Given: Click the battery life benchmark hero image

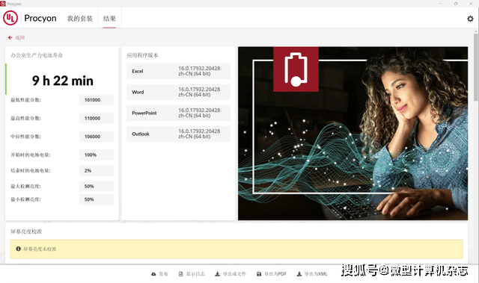Looking at the screenshot, I should [x=353, y=134].
